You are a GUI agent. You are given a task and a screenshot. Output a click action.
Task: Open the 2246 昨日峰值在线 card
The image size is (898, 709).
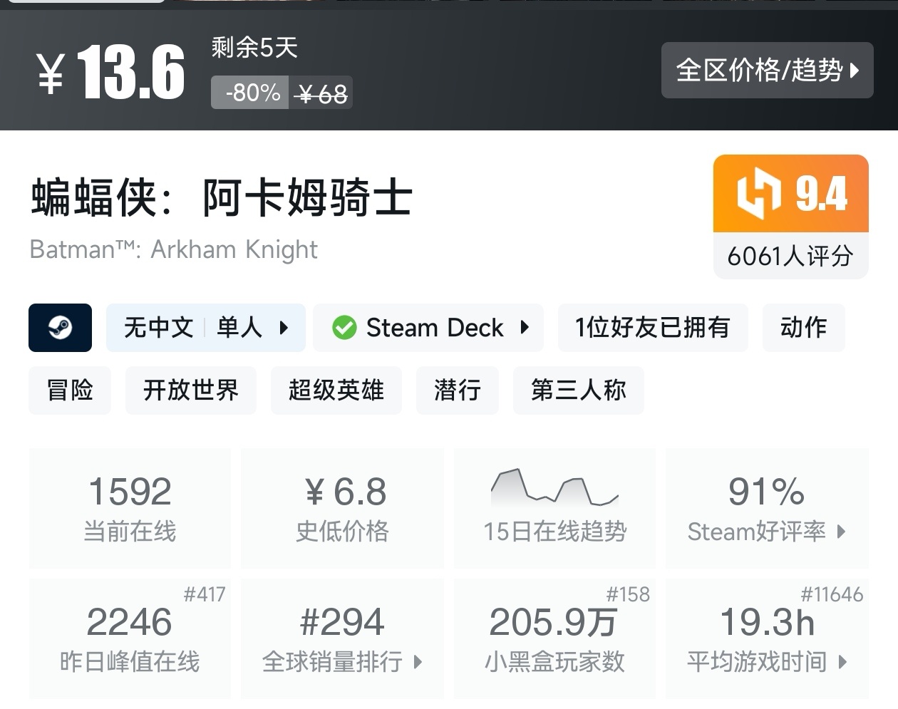[130, 638]
